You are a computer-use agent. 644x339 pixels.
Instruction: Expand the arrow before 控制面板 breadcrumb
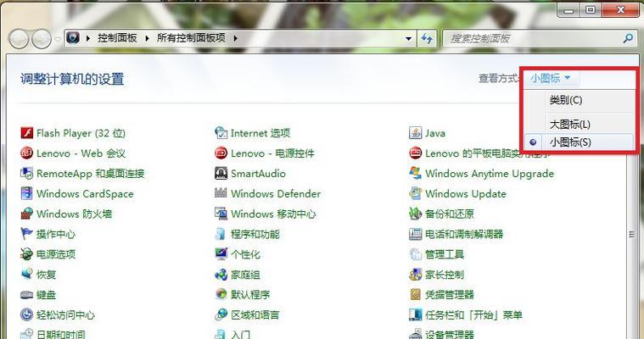click(x=88, y=38)
